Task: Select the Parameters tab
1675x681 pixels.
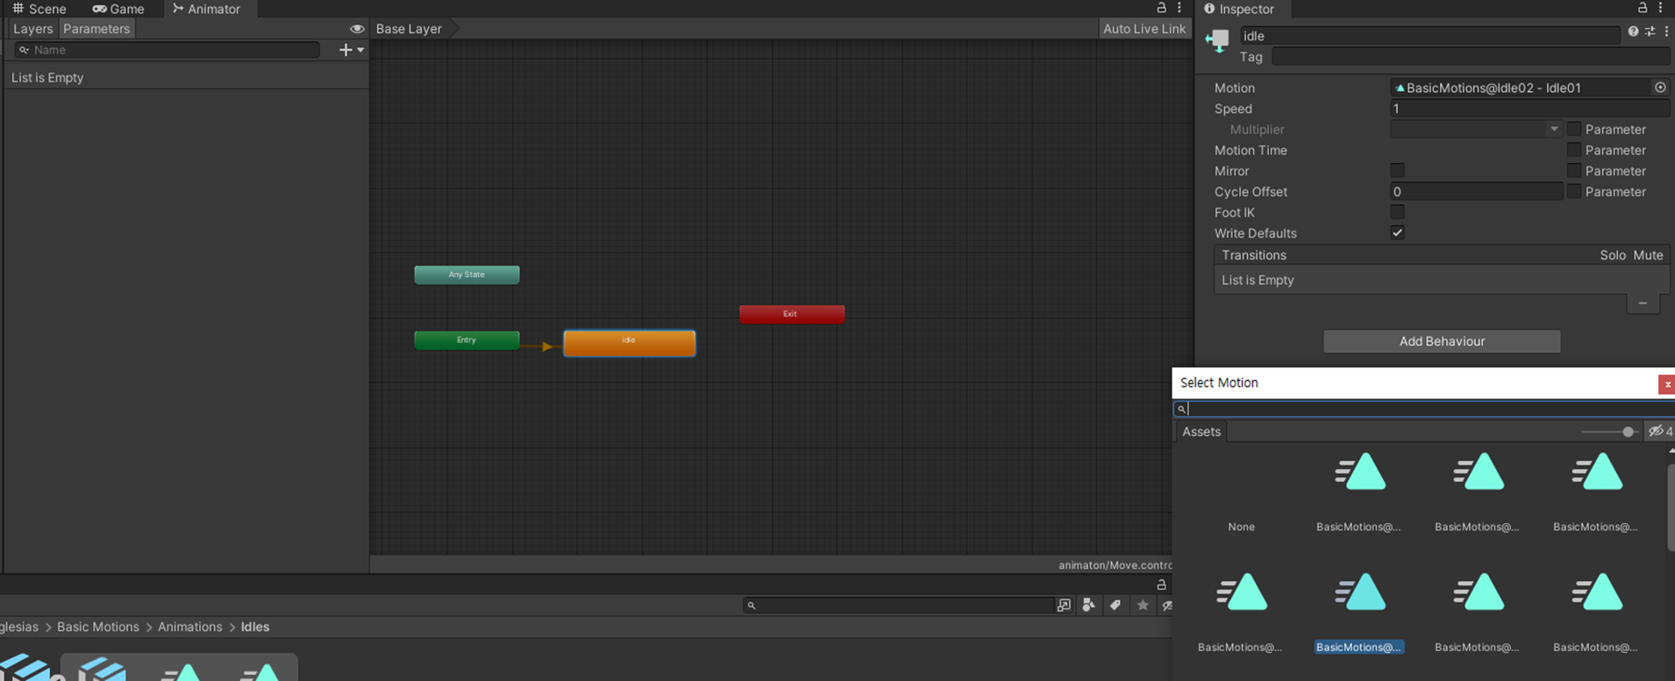Action: pos(96,29)
